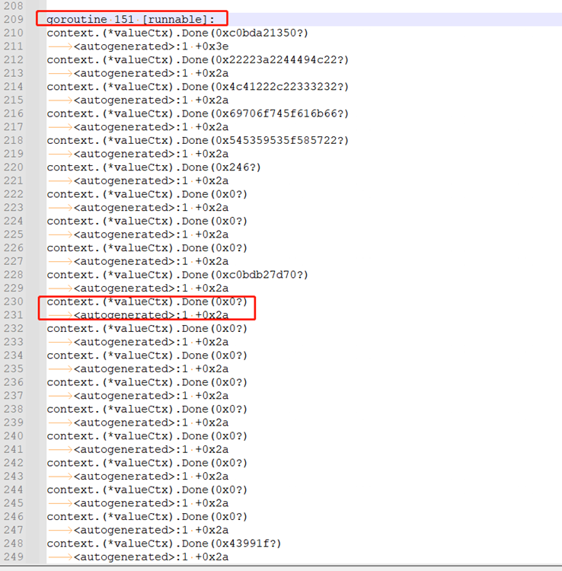562x571 pixels.
Task: Select line number 215 in the margin
Action: [x=14, y=100]
